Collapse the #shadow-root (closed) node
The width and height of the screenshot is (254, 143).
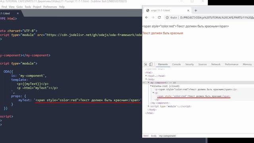coord(151,86)
